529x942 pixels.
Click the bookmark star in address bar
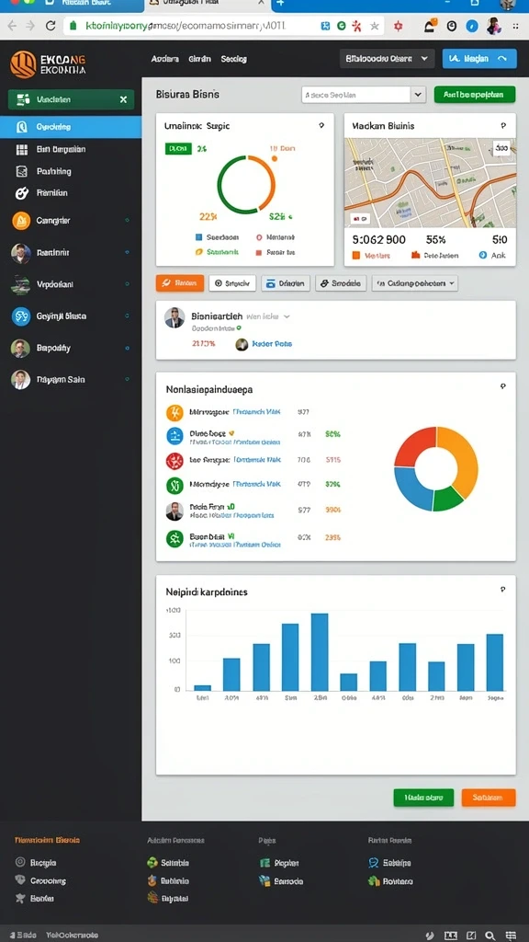[375, 26]
